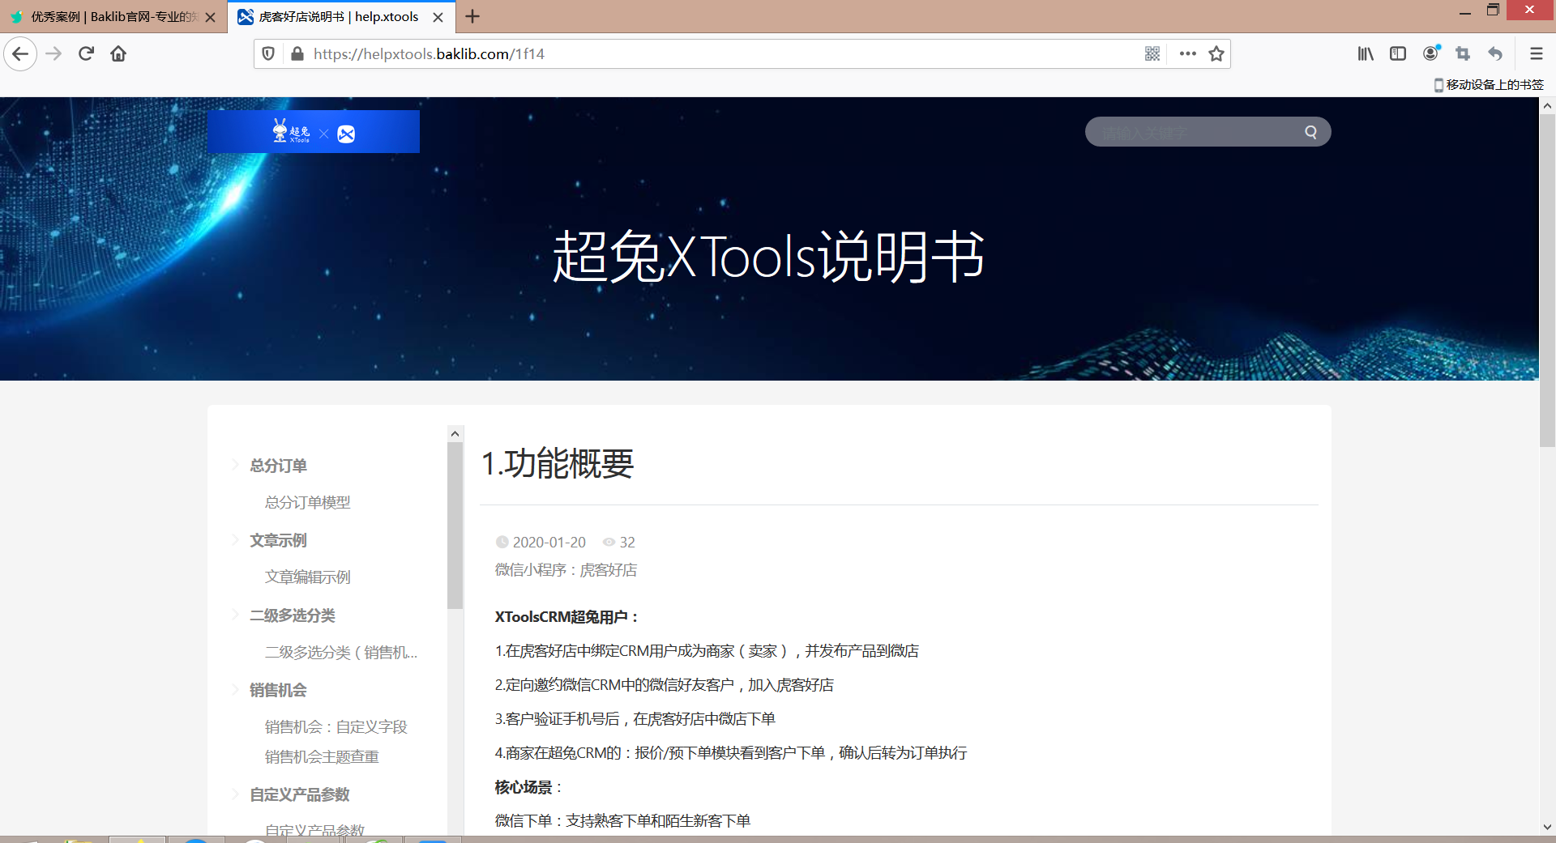Open the 二级多选分类（销售机... article
The height and width of the screenshot is (843, 1556).
tap(341, 652)
